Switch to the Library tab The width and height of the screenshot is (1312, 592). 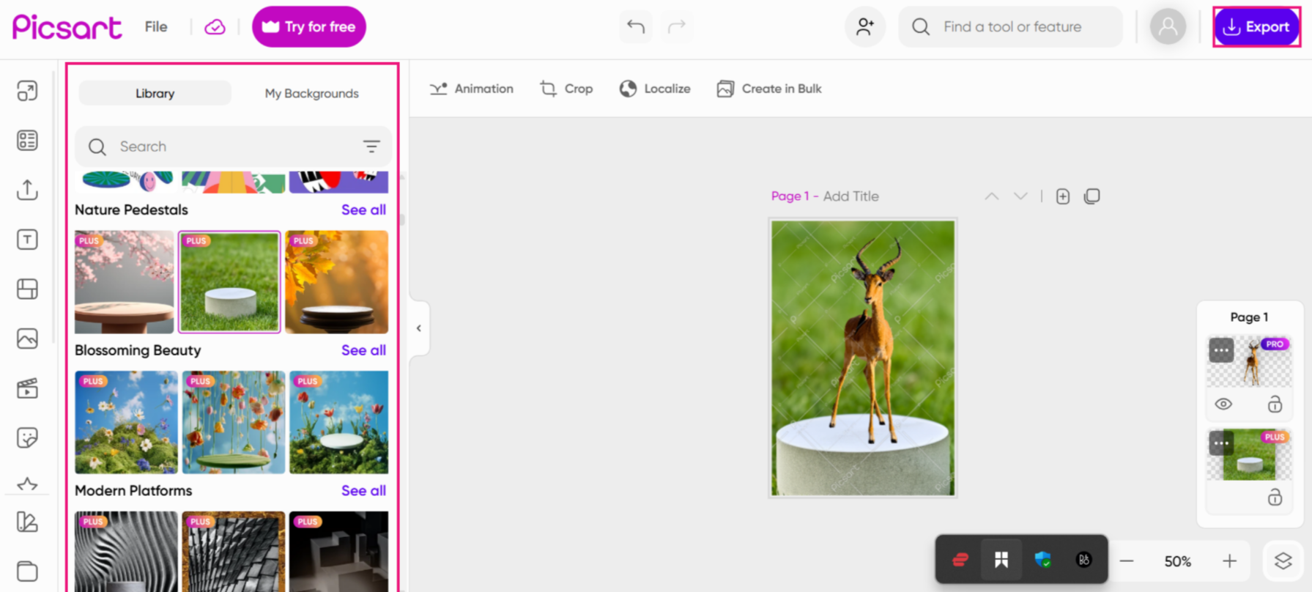pyautogui.click(x=155, y=93)
